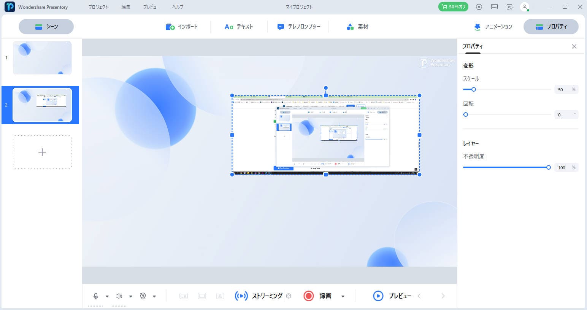
Task: Expand the speaker dropdown arrow
Action: pos(131,296)
